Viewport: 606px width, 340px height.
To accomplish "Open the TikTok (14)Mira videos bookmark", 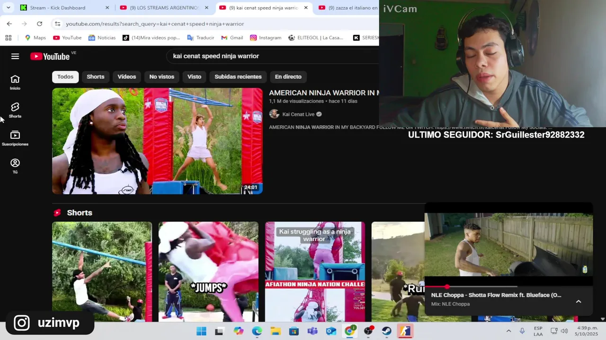I will (151, 38).
